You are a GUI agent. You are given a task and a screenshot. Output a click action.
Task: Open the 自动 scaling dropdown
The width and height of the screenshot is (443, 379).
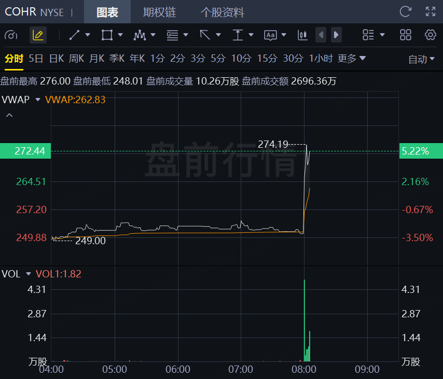421,59
